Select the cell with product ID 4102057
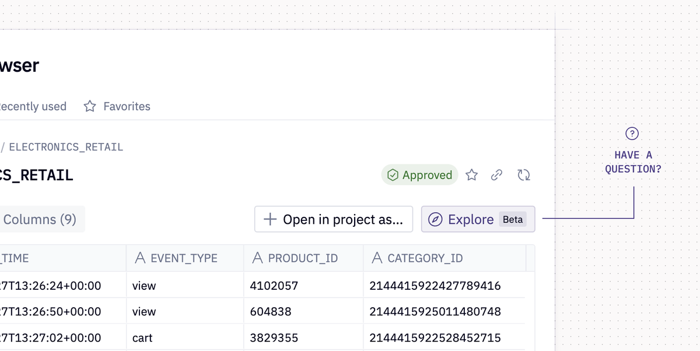700x351 pixels. pos(303,286)
